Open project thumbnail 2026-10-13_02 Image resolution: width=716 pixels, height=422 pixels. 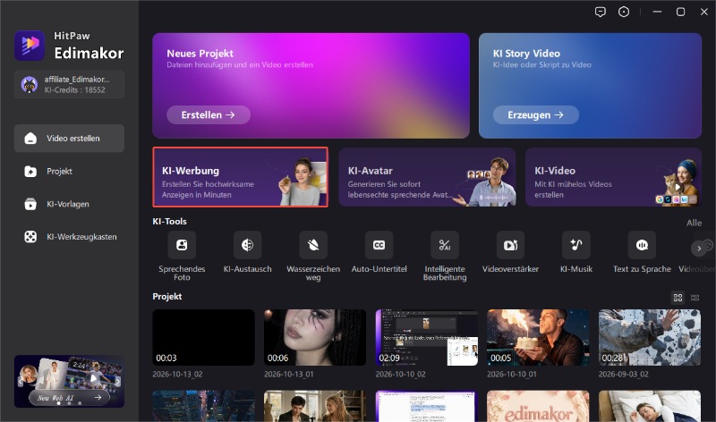(x=204, y=337)
